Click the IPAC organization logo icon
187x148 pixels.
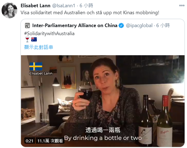tap(27, 26)
